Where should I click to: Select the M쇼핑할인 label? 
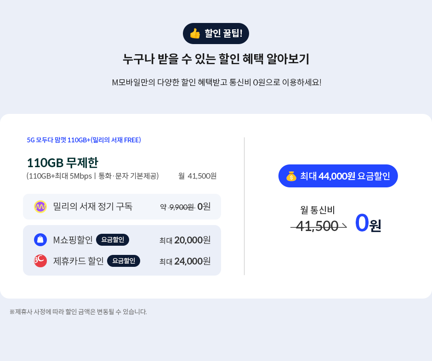[x=73, y=240]
